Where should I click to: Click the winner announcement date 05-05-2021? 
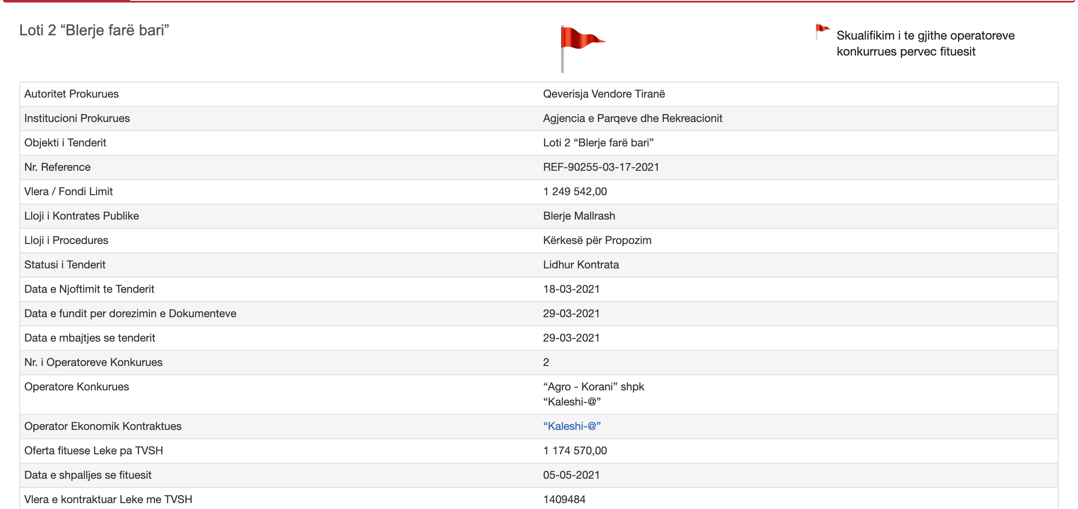[571, 475]
